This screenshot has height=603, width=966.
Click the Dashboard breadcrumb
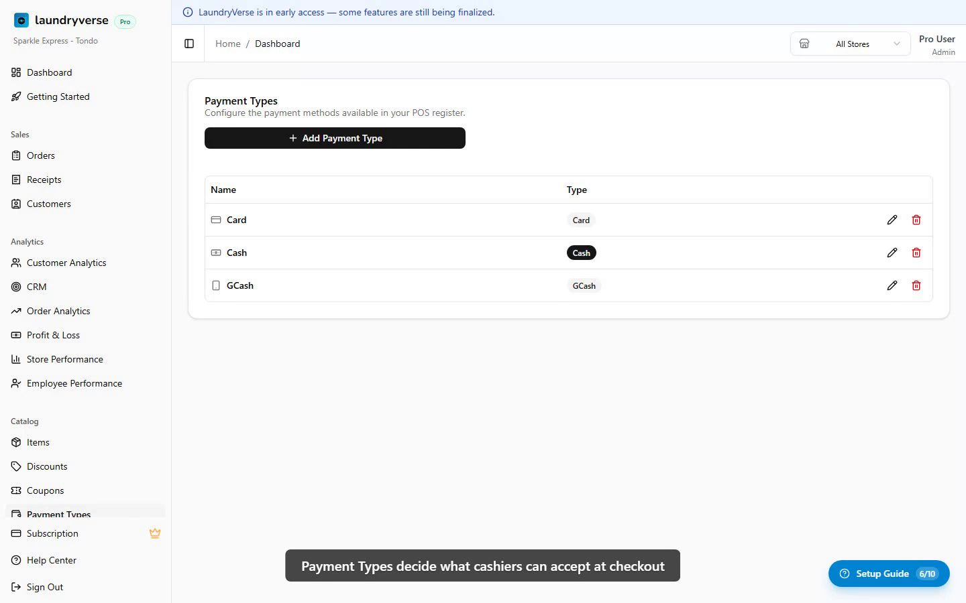click(278, 44)
